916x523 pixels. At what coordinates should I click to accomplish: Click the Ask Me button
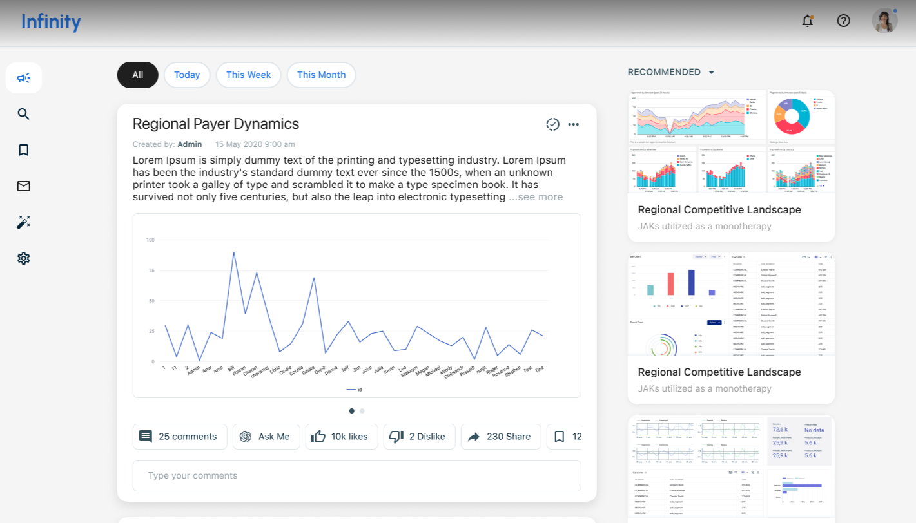click(266, 437)
